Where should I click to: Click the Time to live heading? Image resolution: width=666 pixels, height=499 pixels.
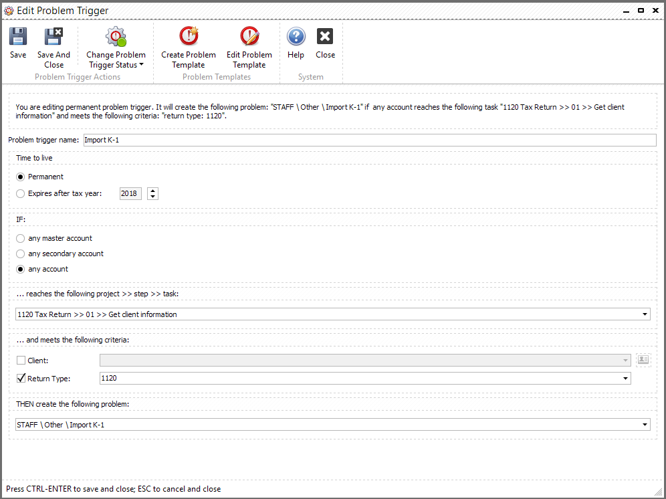click(34, 158)
